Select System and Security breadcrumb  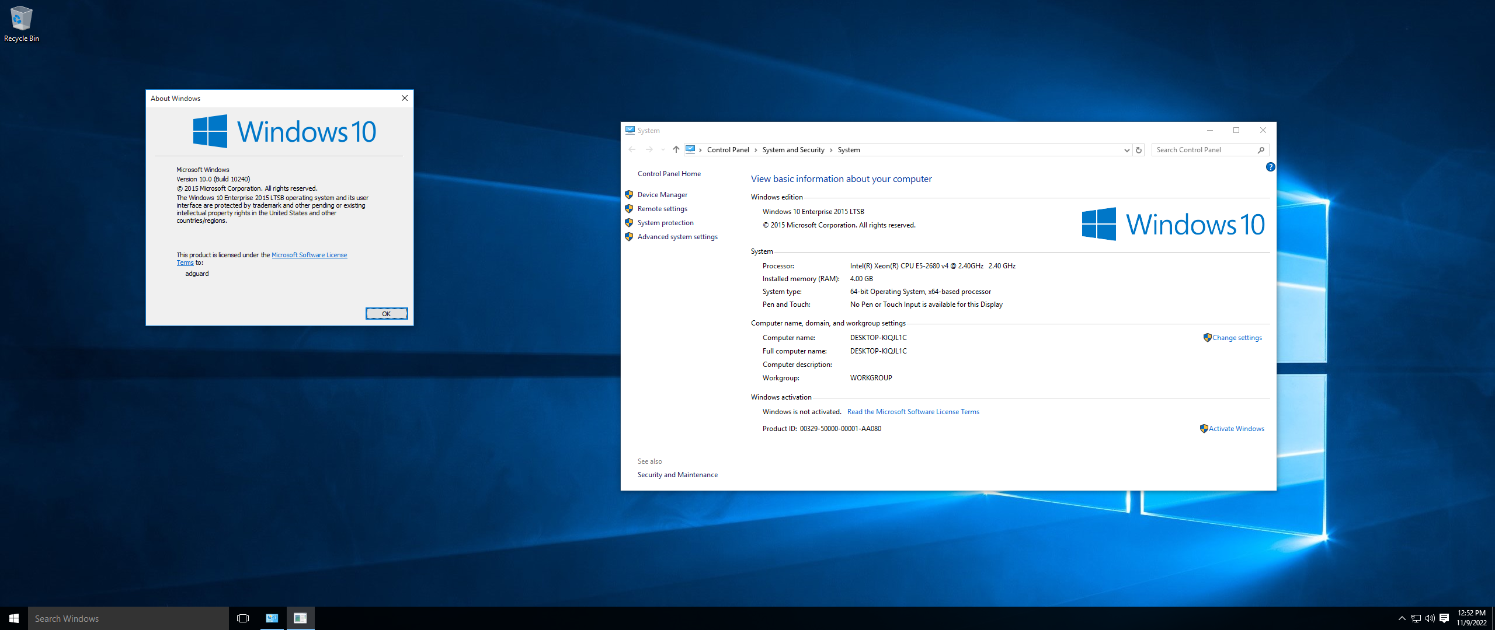pyautogui.click(x=793, y=150)
